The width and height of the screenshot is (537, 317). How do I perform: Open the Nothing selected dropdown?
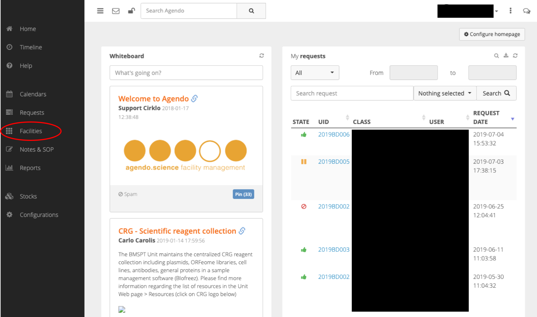(445, 93)
